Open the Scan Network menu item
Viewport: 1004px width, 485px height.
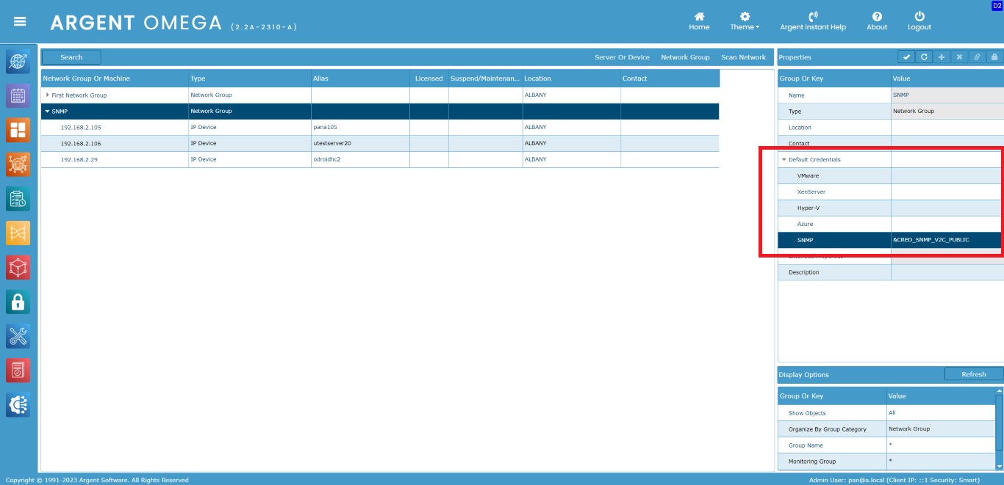[743, 57]
